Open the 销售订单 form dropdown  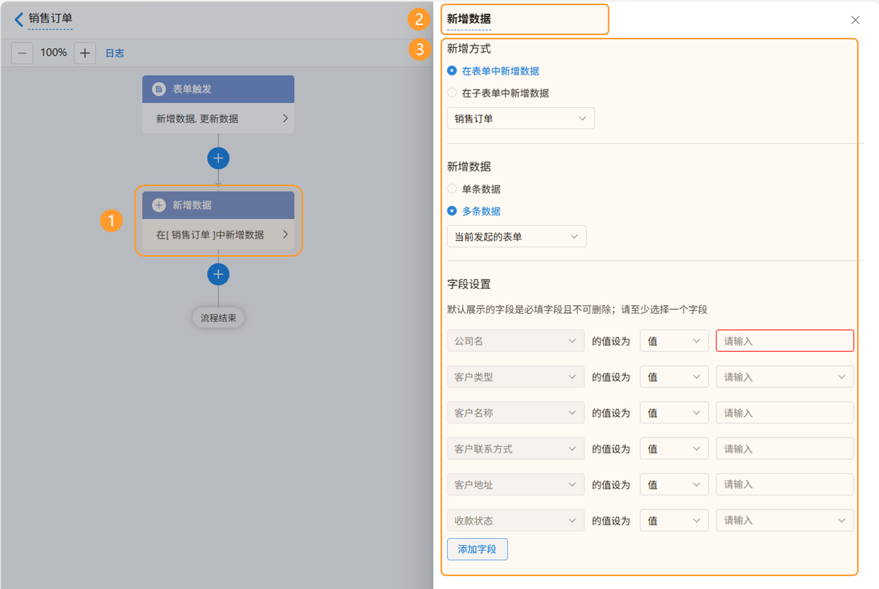click(520, 118)
